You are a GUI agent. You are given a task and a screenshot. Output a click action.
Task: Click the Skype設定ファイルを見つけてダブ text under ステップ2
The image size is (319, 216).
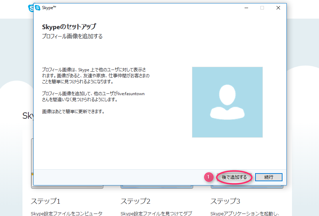tap(156, 213)
